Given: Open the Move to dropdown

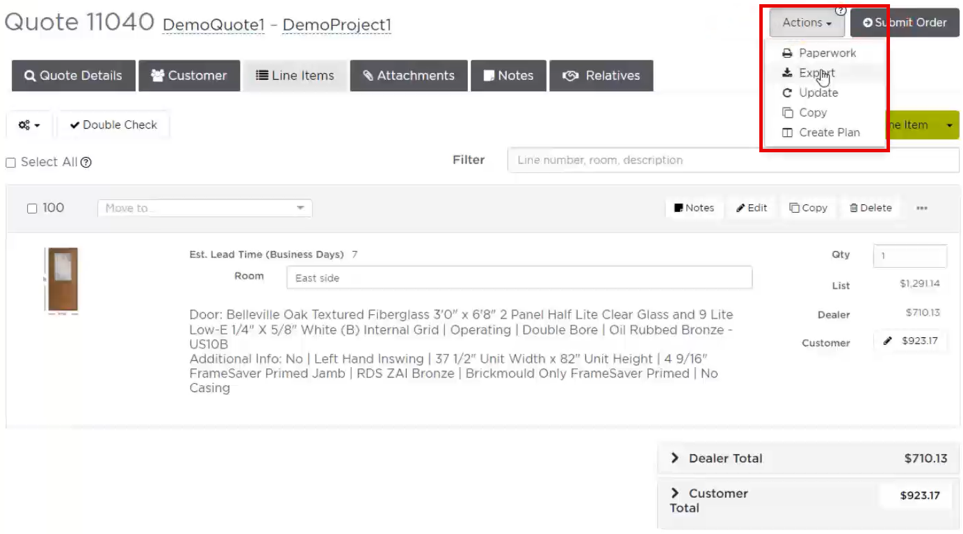Looking at the screenshot, I should click(204, 208).
